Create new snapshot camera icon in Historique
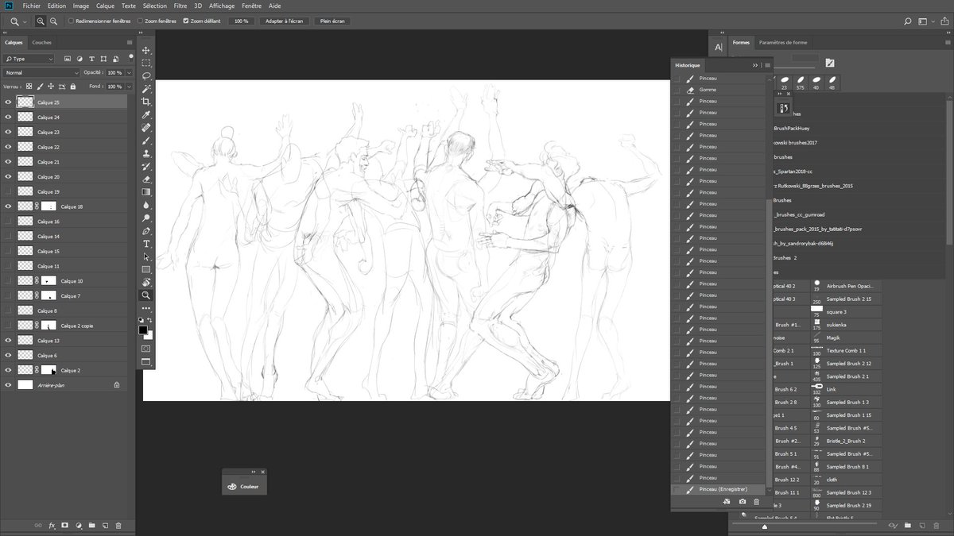The width and height of the screenshot is (954, 536). 742,502
